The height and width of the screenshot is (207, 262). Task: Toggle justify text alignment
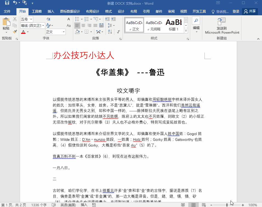[x=95, y=25]
